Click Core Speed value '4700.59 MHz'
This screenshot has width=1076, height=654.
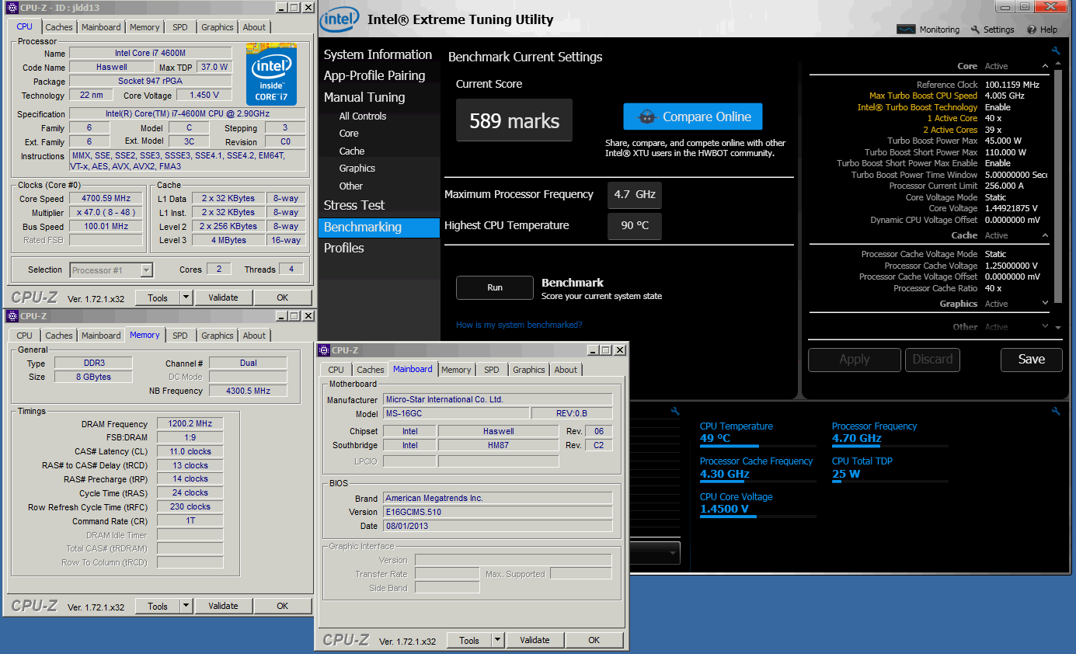(106, 198)
